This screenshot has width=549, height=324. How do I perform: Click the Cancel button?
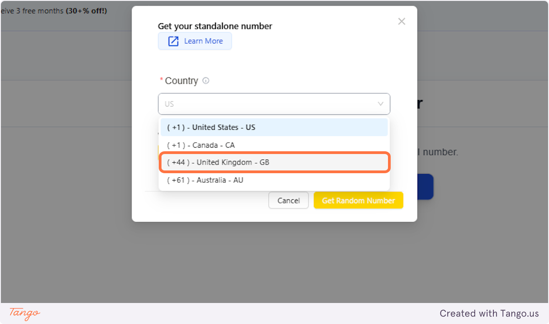288,200
